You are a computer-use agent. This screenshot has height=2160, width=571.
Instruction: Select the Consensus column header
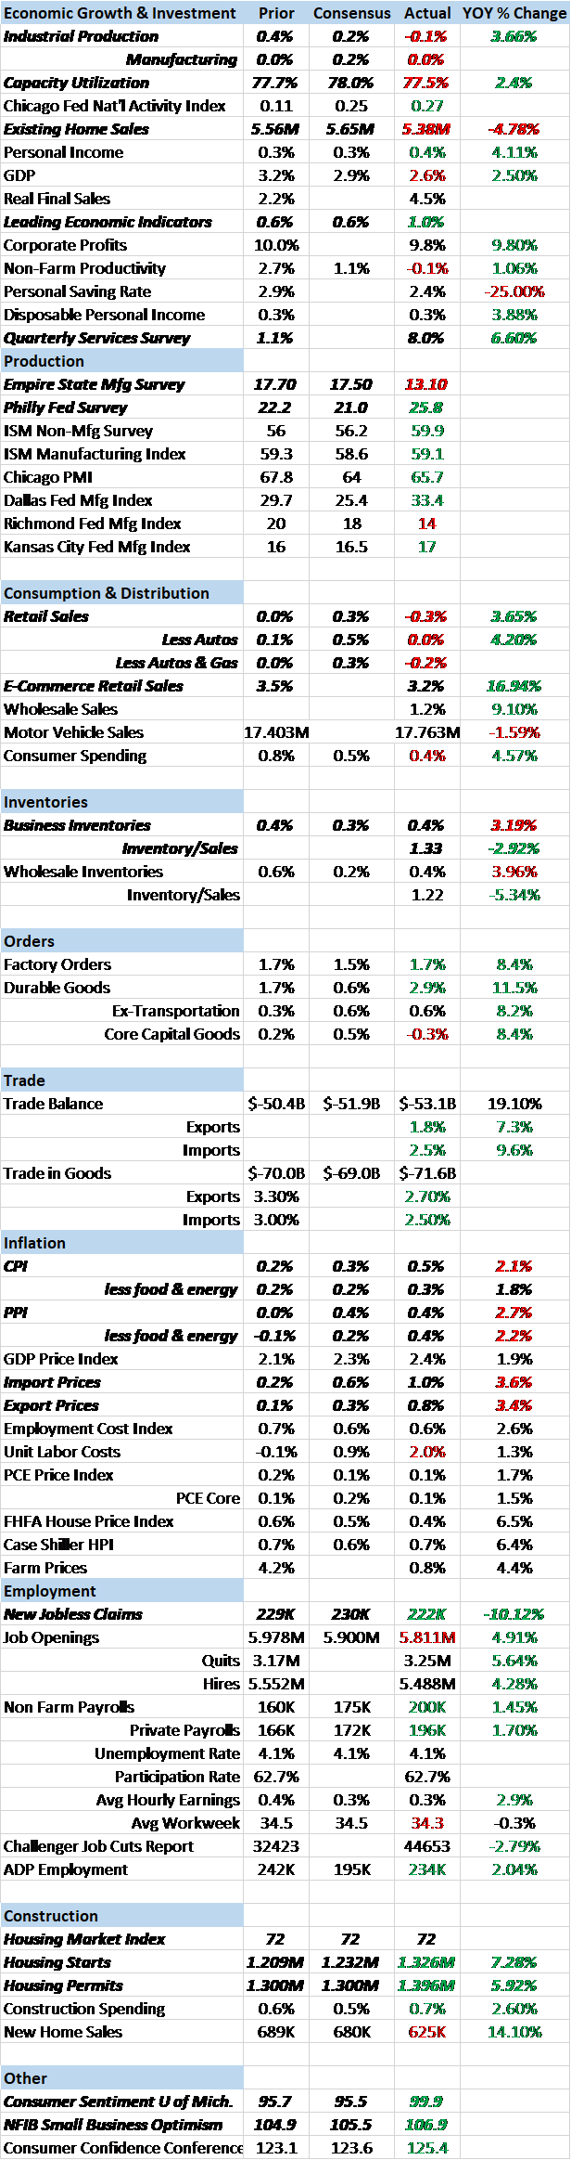pyautogui.click(x=351, y=13)
